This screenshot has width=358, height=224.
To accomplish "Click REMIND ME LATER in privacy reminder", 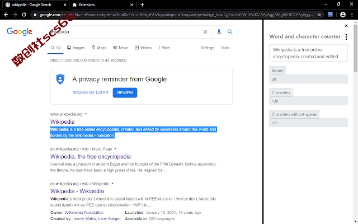I will (90, 92).
